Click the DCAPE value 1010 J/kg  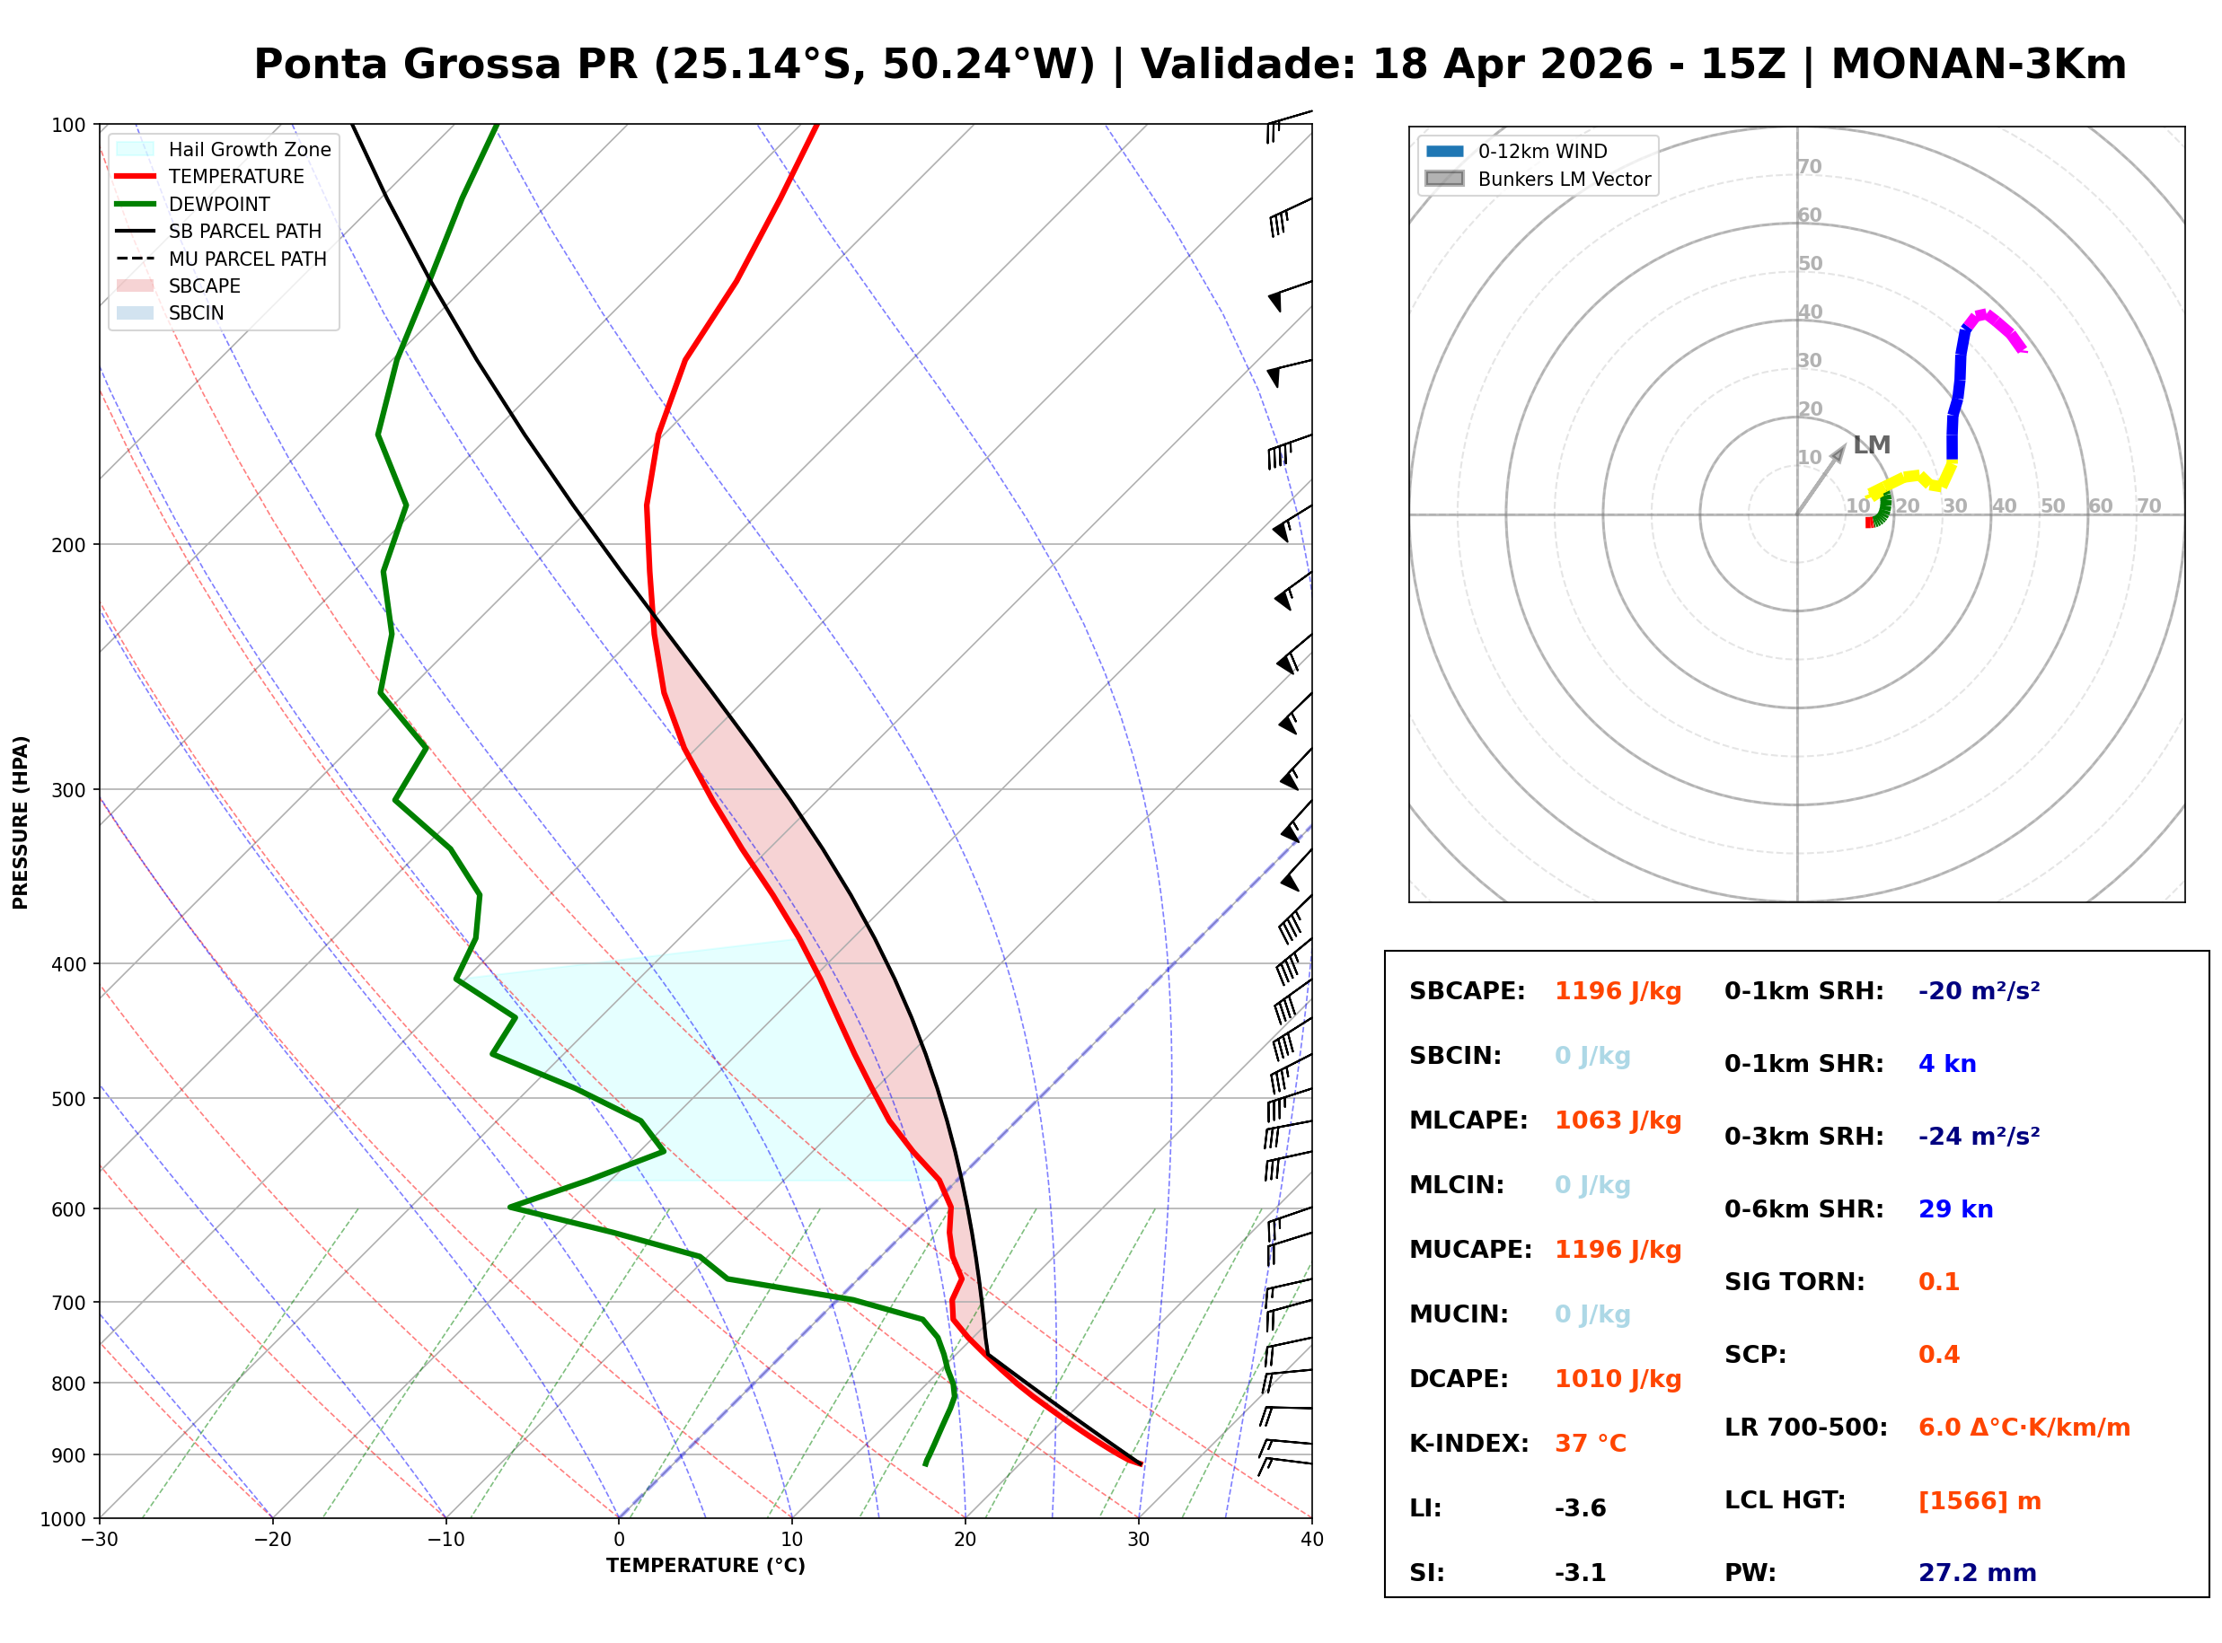[x=1618, y=1379]
